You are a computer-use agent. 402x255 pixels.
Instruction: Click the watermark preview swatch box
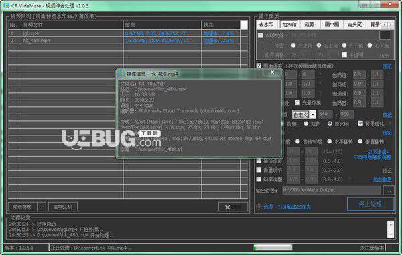point(385,35)
